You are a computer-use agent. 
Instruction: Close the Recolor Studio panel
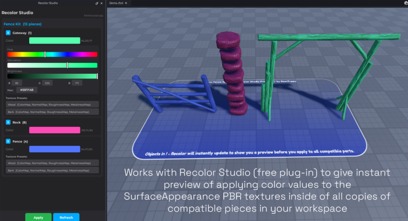[101, 3]
